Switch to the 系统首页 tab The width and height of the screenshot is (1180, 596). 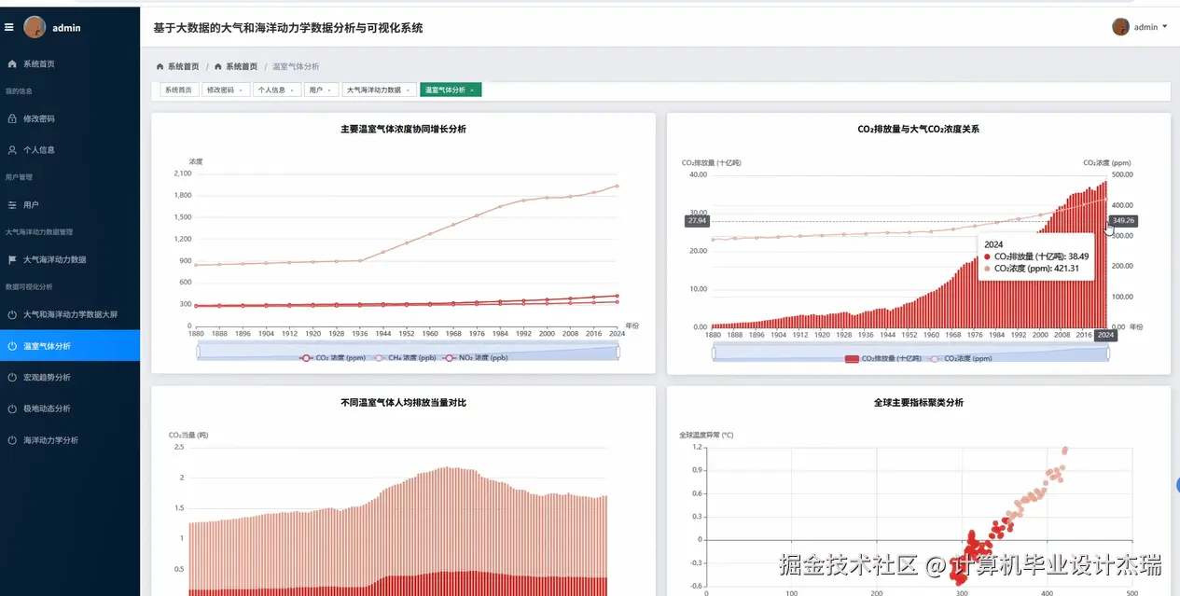(x=177, y=90)
